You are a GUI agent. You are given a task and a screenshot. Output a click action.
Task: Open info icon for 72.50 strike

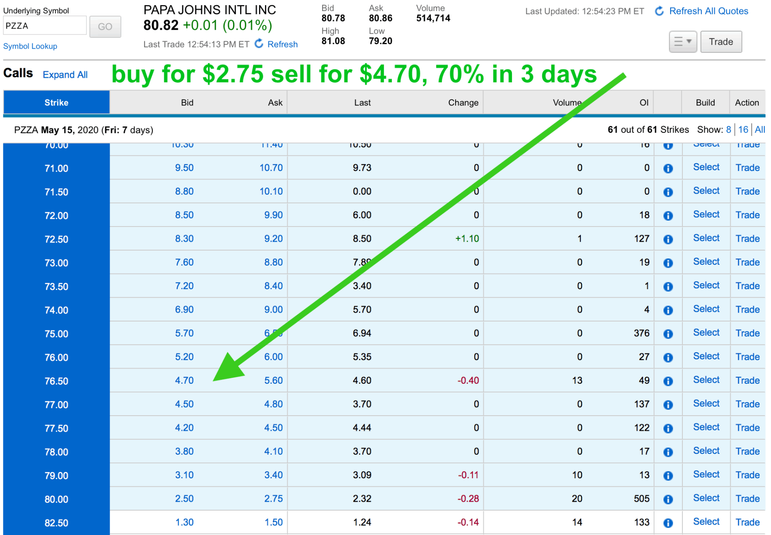click(x=668, y=239)
